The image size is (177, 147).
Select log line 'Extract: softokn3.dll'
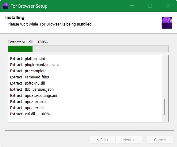[x=27, y=83]
